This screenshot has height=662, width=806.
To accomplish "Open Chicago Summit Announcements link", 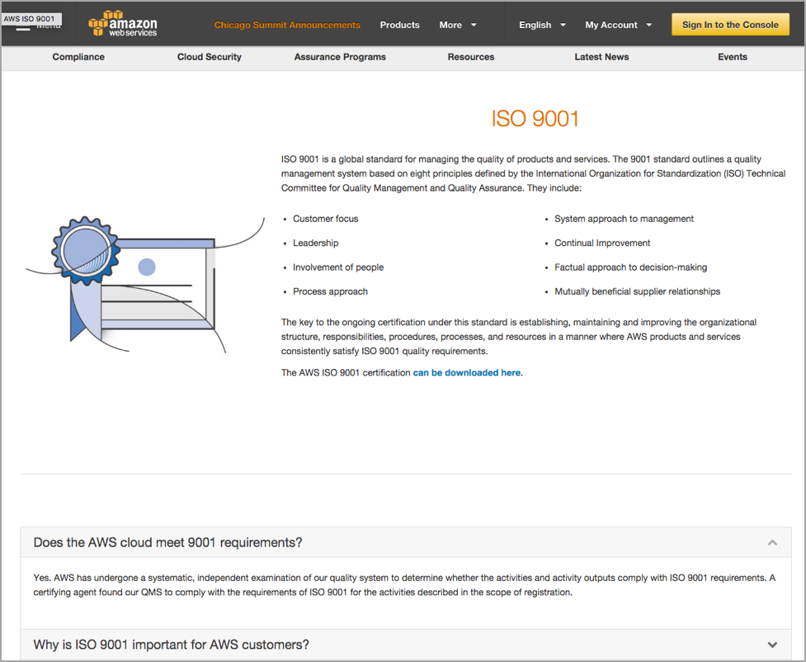I will pos(287,25).
